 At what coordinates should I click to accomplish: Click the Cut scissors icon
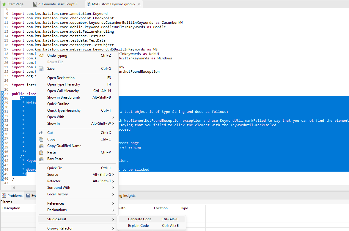click(x=41, y=133)
